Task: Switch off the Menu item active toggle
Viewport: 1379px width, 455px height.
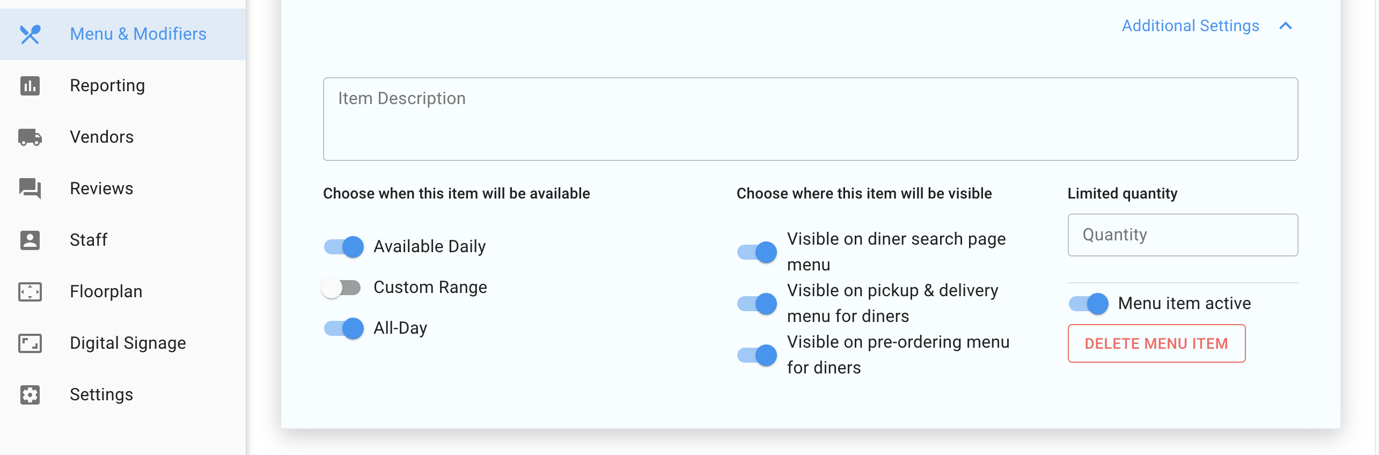Action: click(x=1088, y=304)
